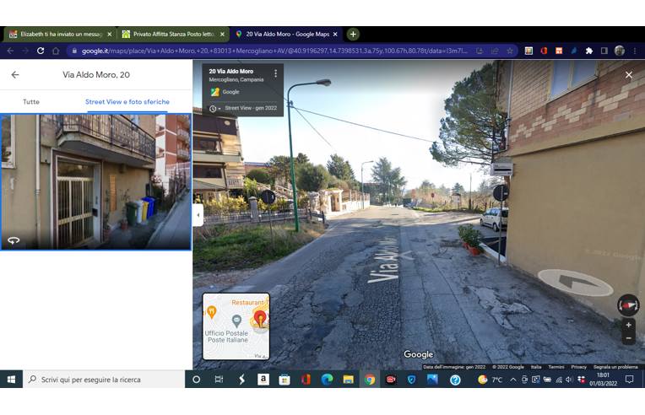Switch to the Privato Affitta Stanza browser tab
The image size is (645, 415).
(172, 35)
